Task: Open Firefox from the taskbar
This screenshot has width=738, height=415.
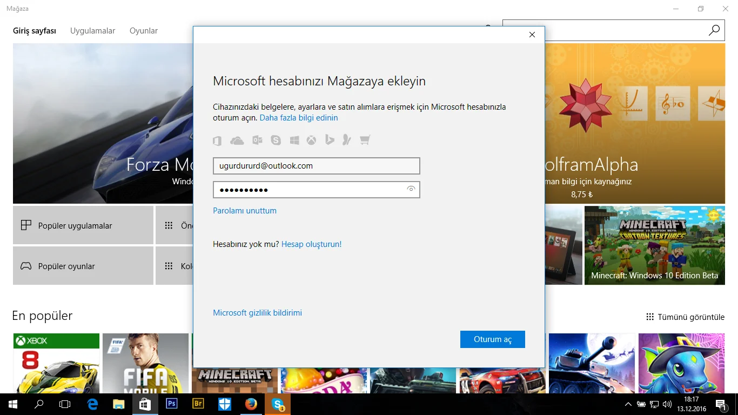Action: [251, 404]
